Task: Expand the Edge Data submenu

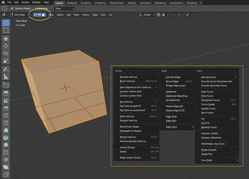Action: click(177, 127)
